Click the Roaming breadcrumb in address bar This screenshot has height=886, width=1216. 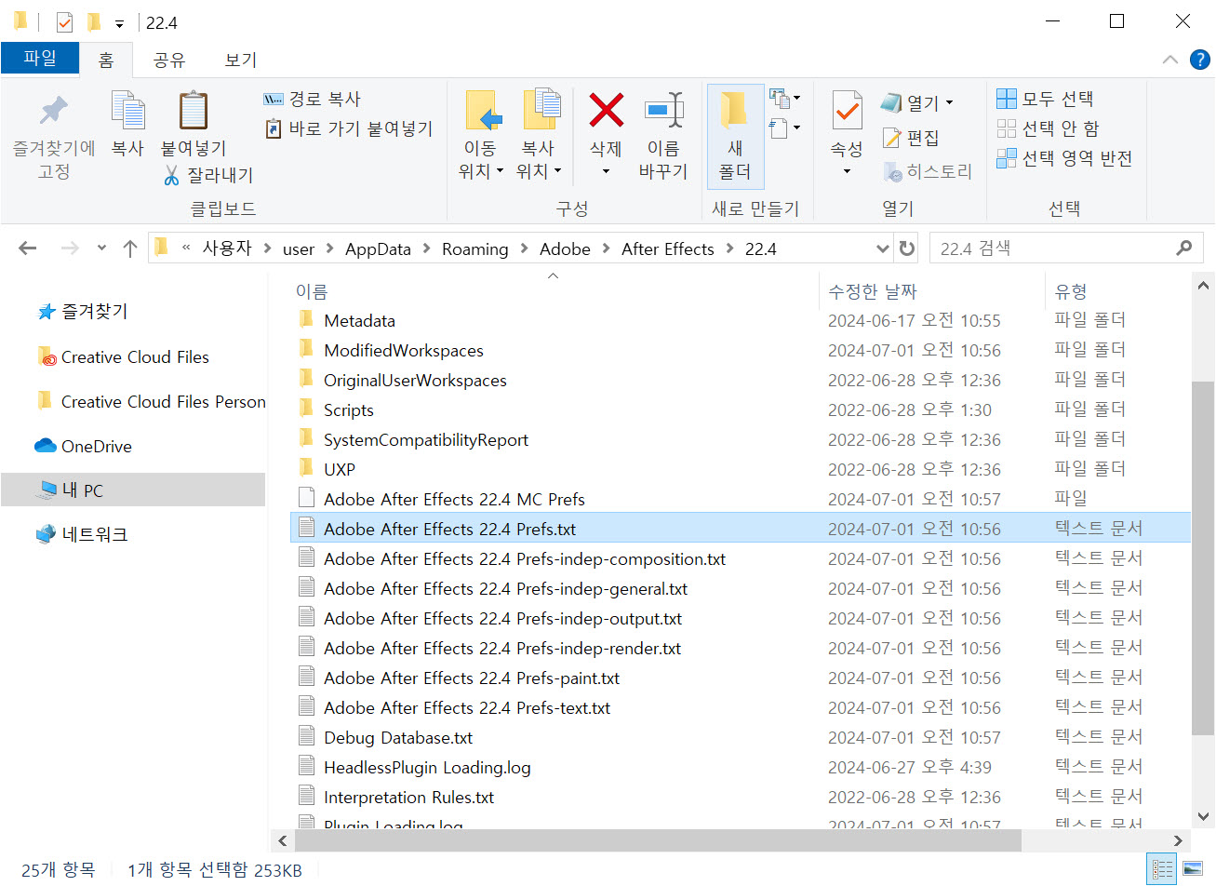[x=474, y=248]
